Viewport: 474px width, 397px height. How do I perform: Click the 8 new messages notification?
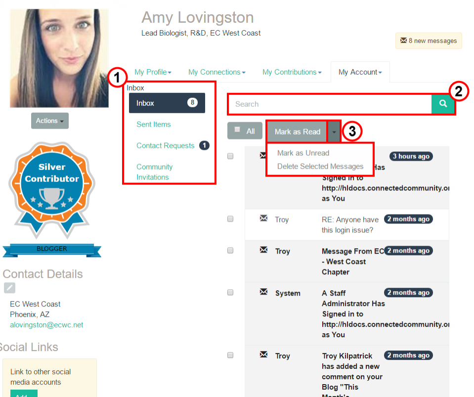coord(429,41)
